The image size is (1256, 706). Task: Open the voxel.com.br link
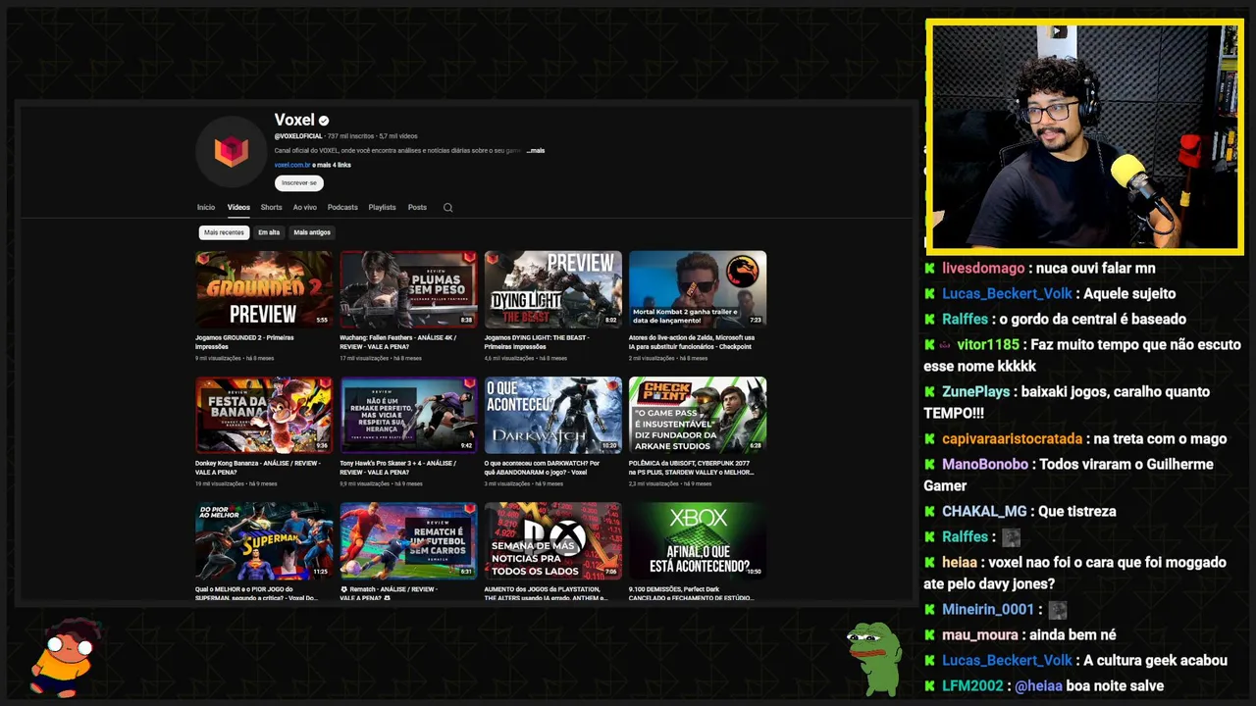292,165
